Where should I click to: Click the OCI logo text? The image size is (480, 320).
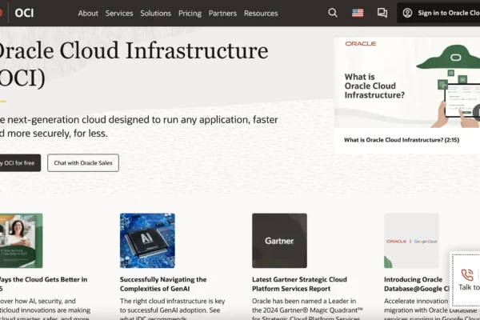(24, 13)
